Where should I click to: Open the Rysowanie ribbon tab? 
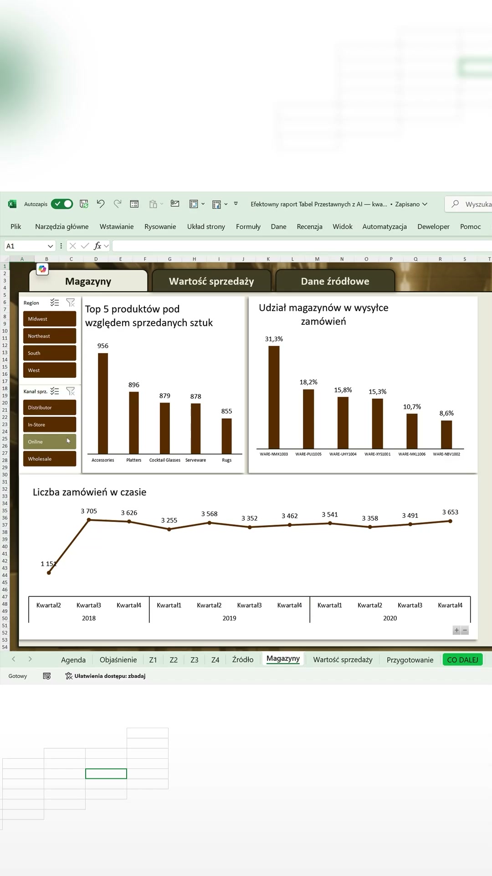pos(160,226)
